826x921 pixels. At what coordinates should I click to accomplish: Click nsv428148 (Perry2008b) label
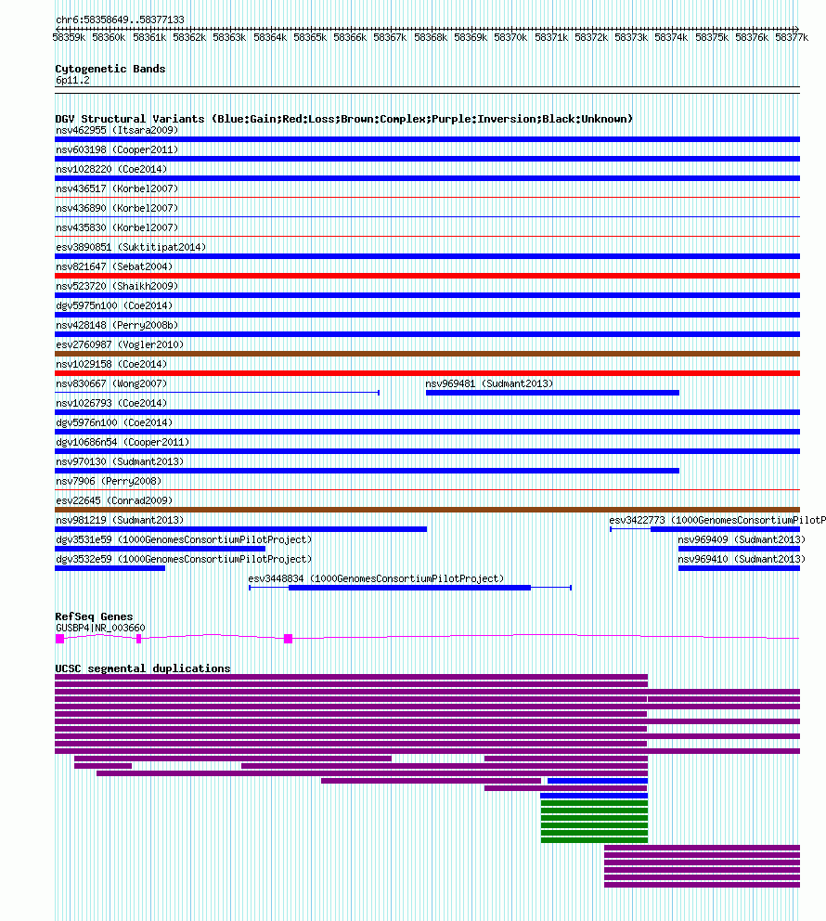coord(117,325)
